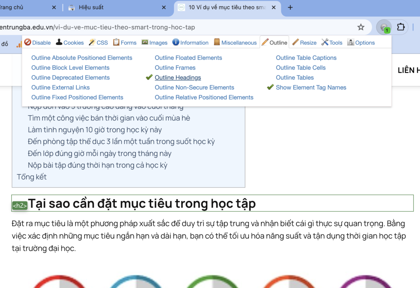Click the Miscellaneous book icon
This screenshot has width=420, height=288.
click(x=217, y=42)
